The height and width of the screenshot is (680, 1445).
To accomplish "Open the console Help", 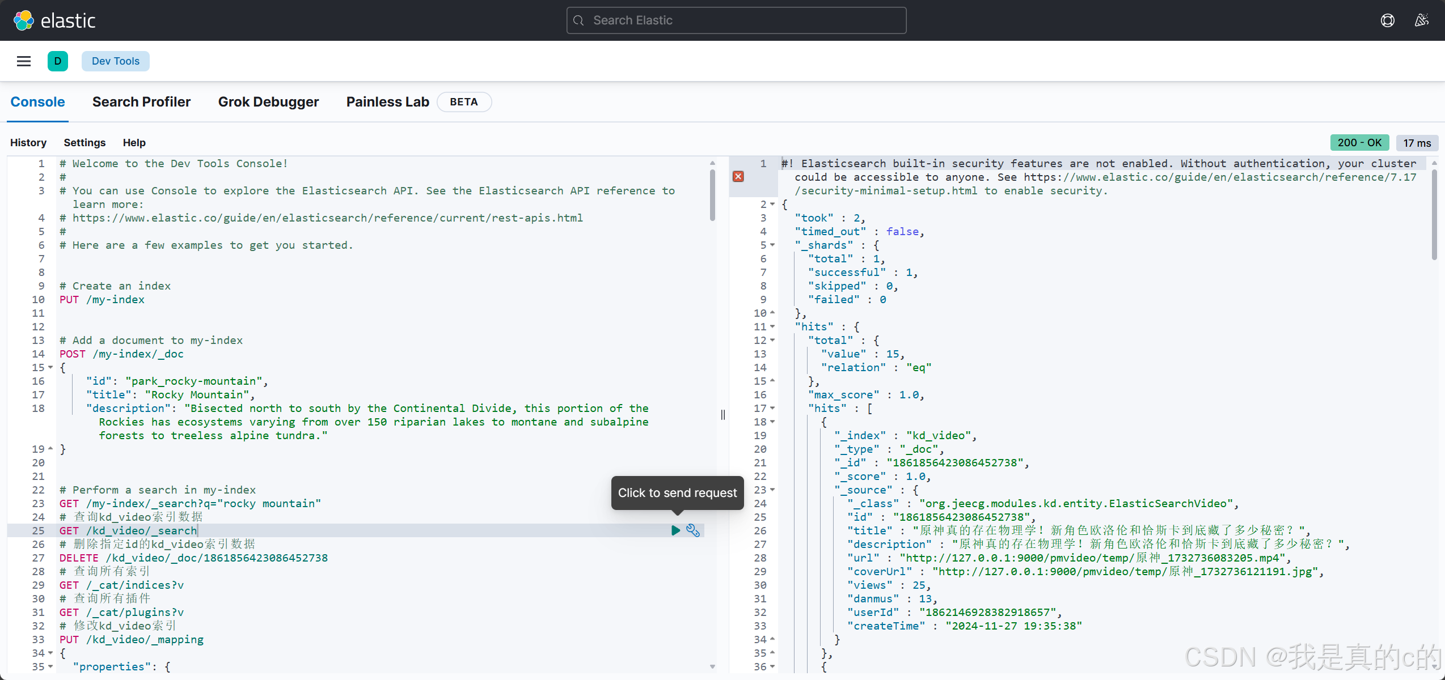I will point(134,143).
